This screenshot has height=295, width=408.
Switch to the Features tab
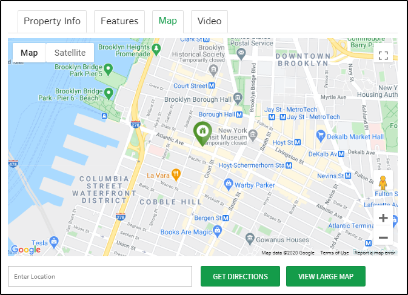119,21
